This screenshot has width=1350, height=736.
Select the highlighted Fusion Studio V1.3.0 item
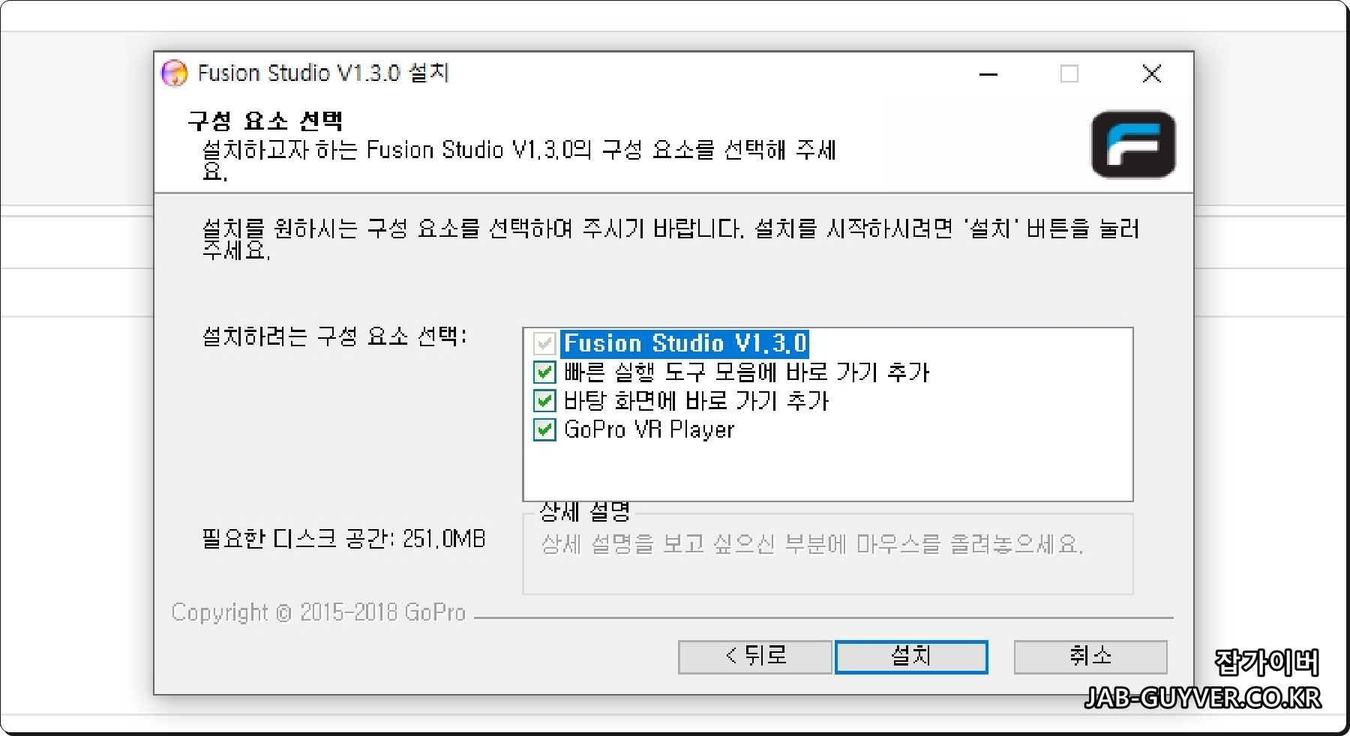tap(685, 343)
